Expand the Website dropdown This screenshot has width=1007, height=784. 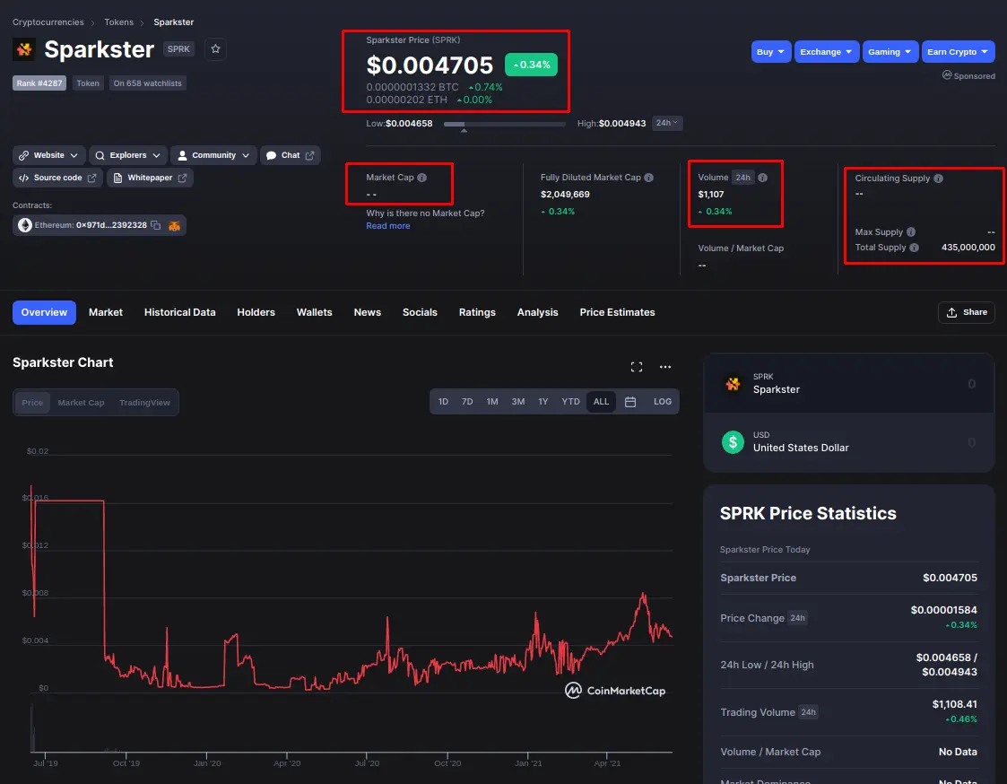tap(48, 155)
